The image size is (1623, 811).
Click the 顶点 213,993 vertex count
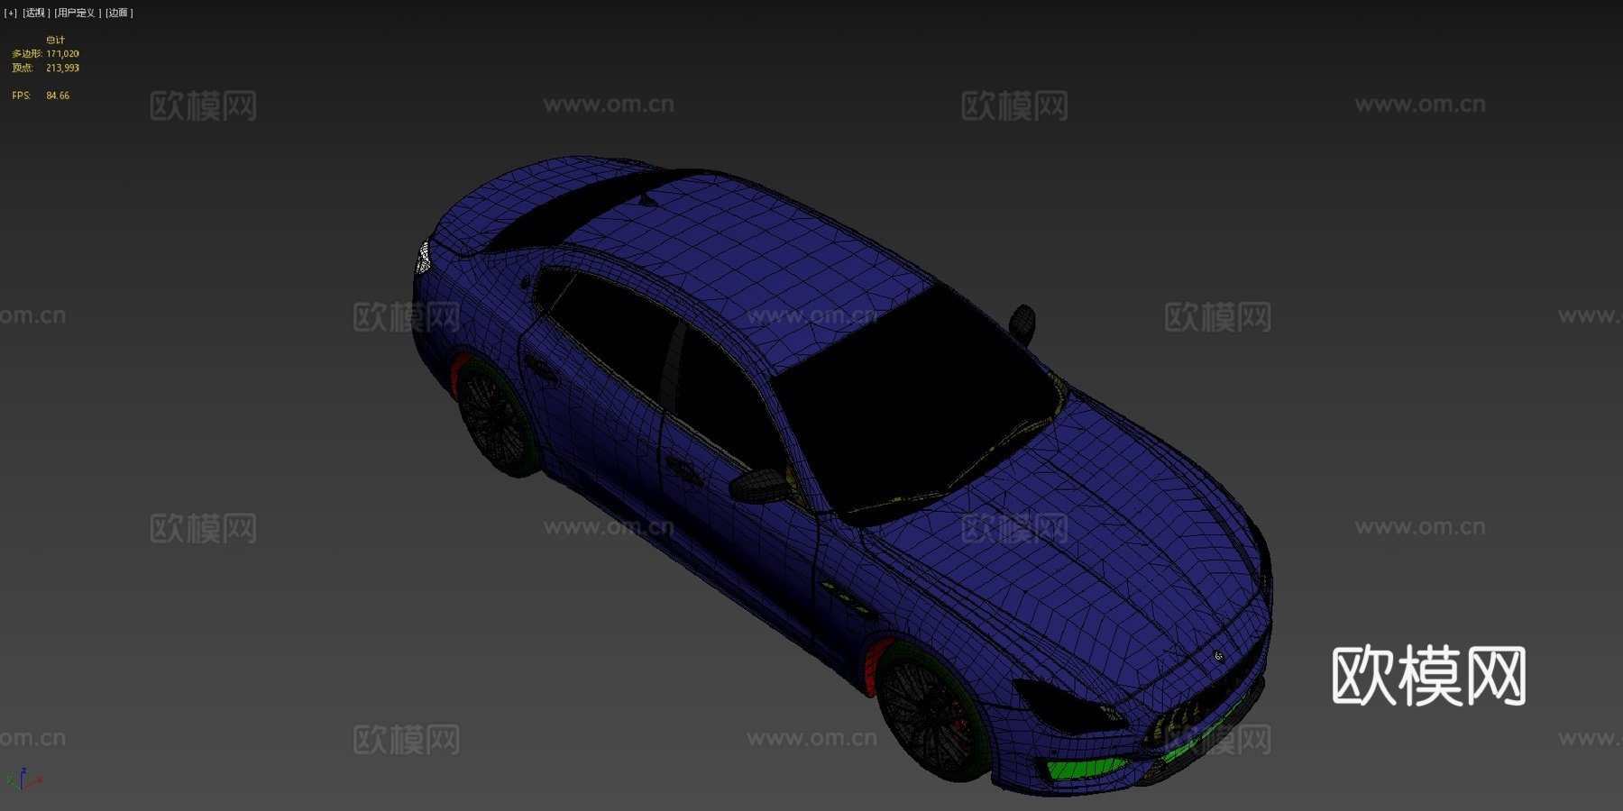(x=45, y=67)
